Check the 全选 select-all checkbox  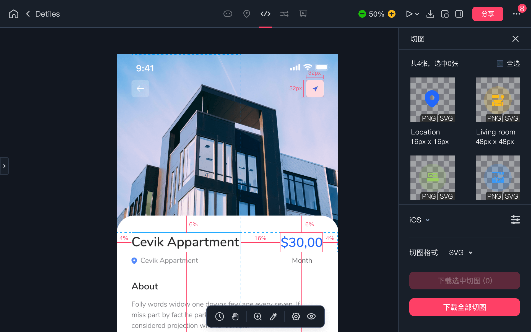[x=500, y=64]
